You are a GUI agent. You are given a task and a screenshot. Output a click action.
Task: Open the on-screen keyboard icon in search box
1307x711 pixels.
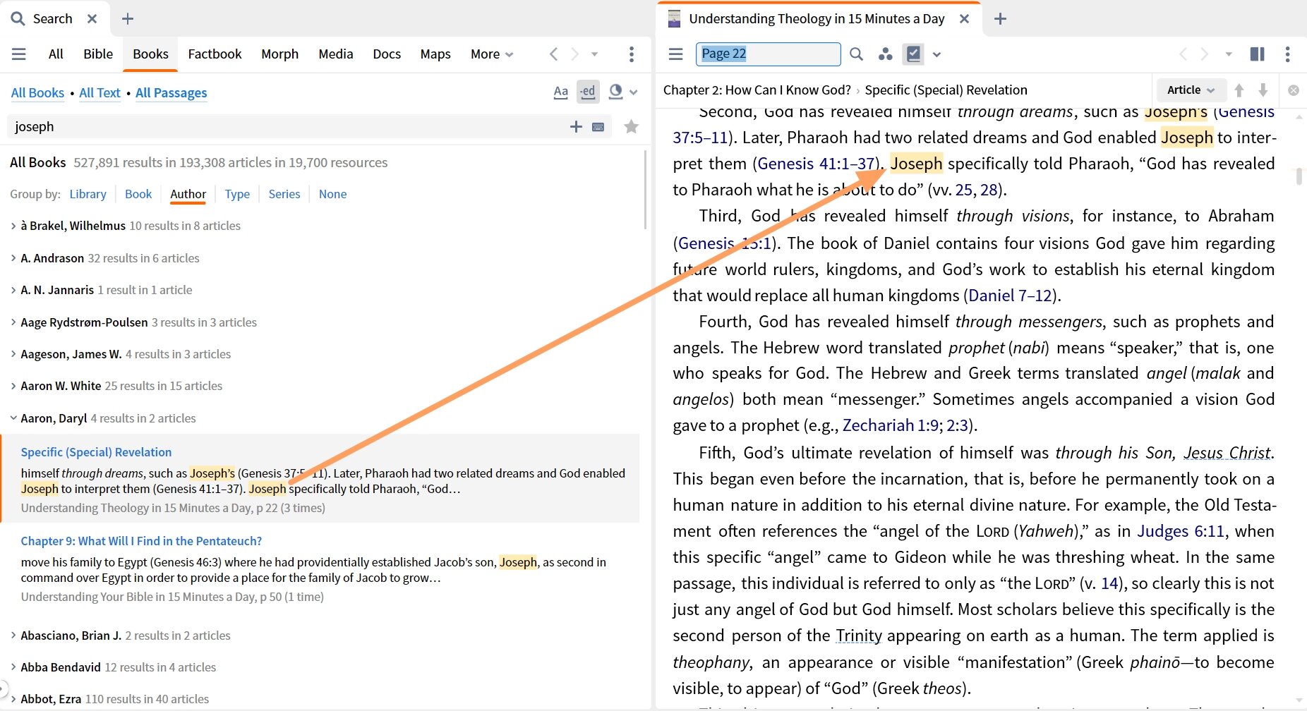click(x=598, y=127)
